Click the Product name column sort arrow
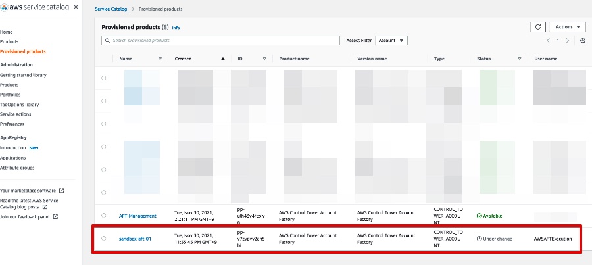Image resolution: width=592 pixels, height=265 pixels. [343, 59]
